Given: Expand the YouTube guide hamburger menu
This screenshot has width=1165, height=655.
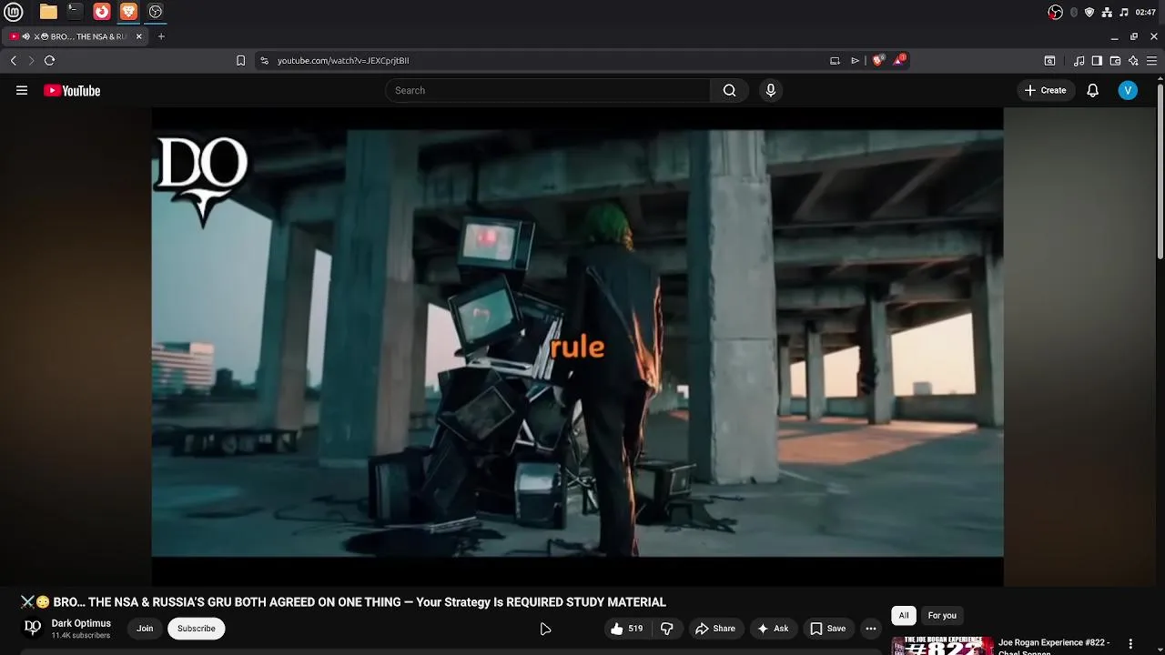Looking at the screenshot, I should [x=22, y=90].
